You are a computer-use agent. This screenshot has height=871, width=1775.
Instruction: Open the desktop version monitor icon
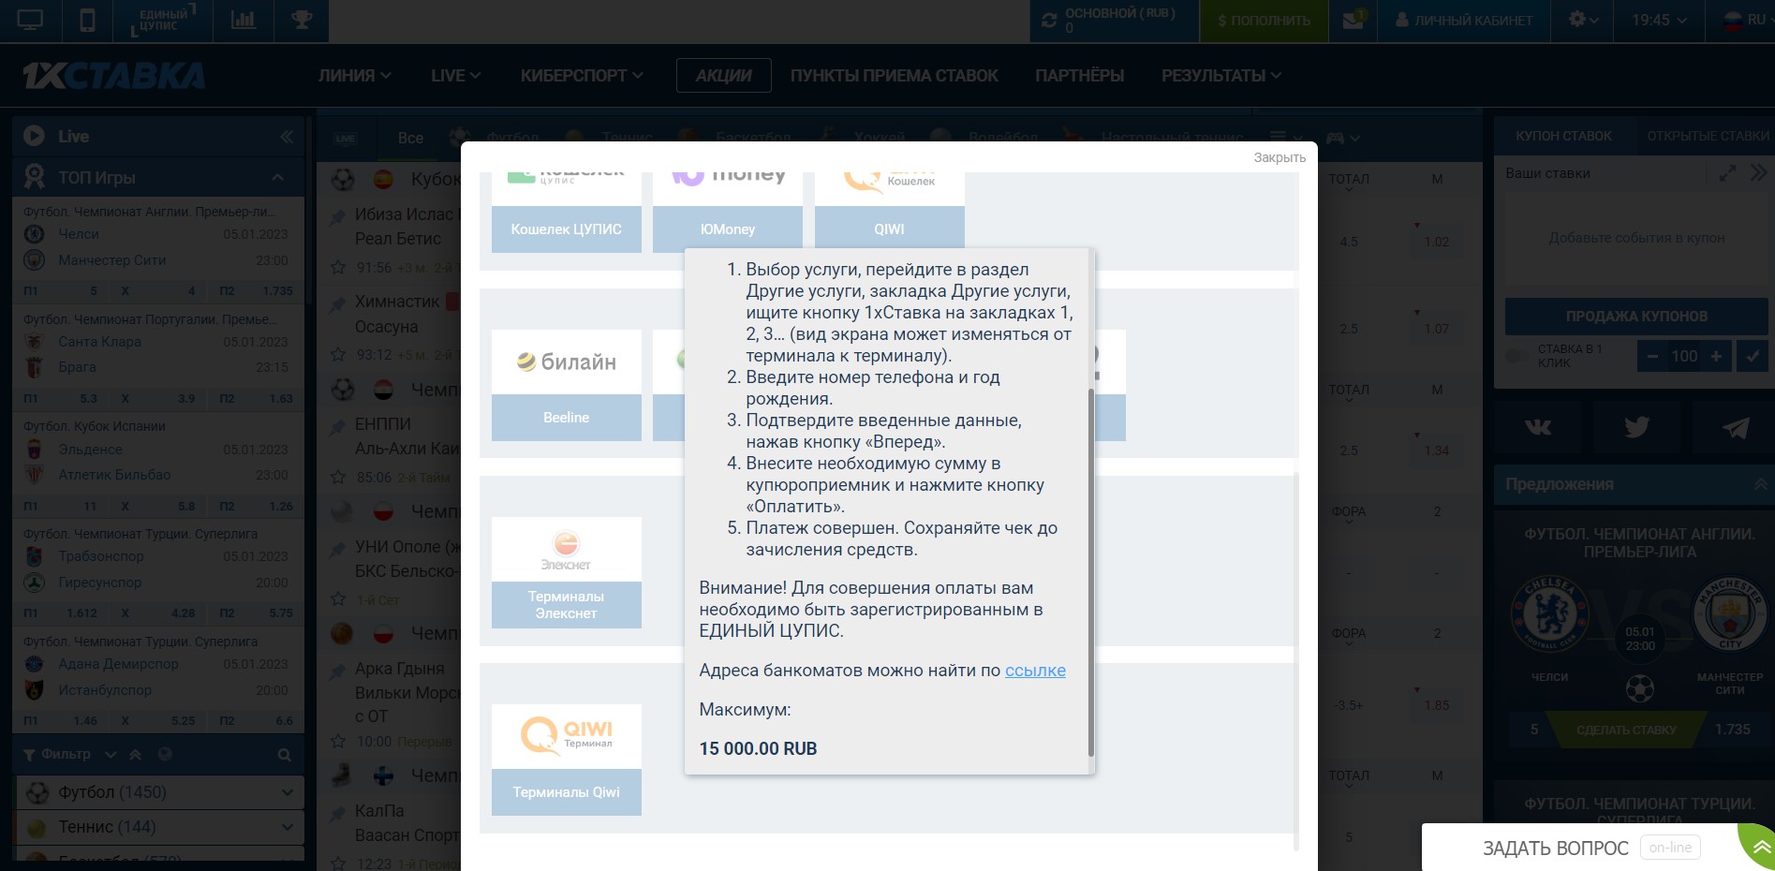[30, 20]
